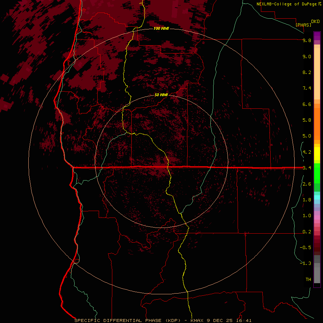This screenshot has height=323, width=323.
Task: Click the yellow band of the color scale
Action: (x=317, y=154)
